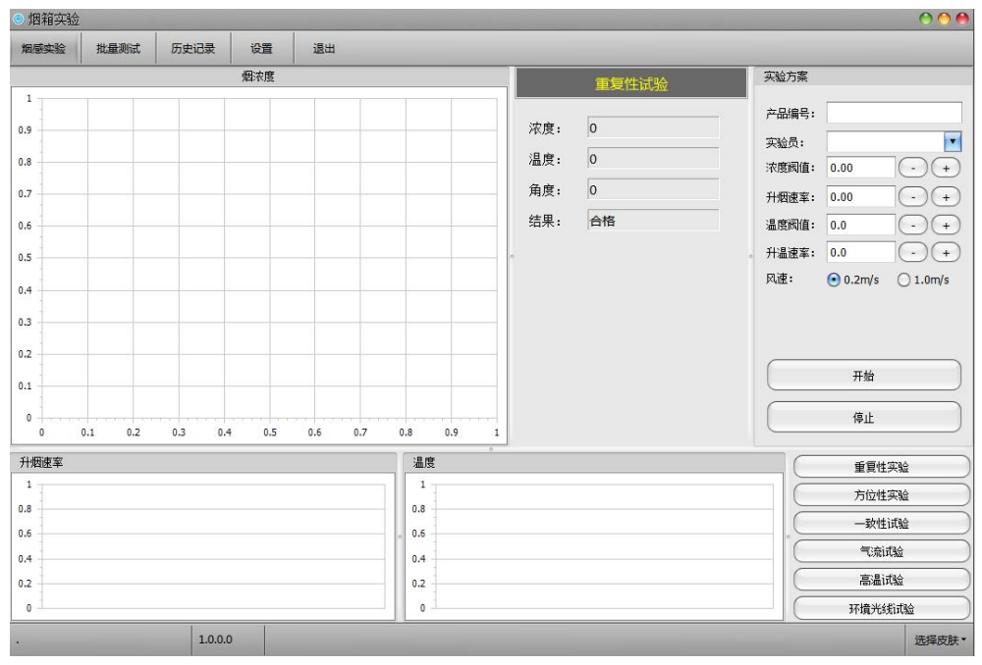982x665 pixels.
Task: Open the 设置 menu item
Action: point(261,49)
